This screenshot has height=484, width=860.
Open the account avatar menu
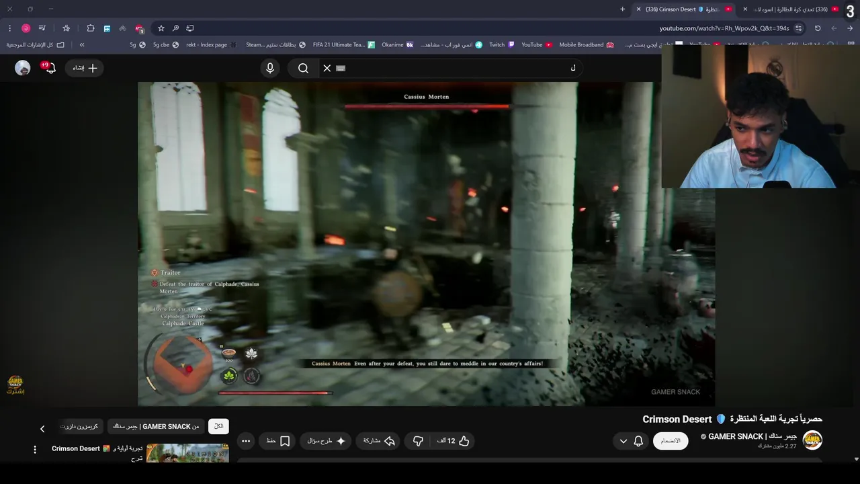point(23,68)
